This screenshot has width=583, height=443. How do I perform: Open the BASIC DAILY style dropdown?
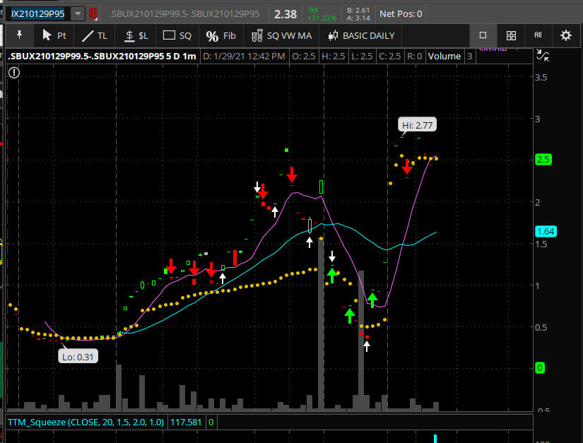pos(360,35)
